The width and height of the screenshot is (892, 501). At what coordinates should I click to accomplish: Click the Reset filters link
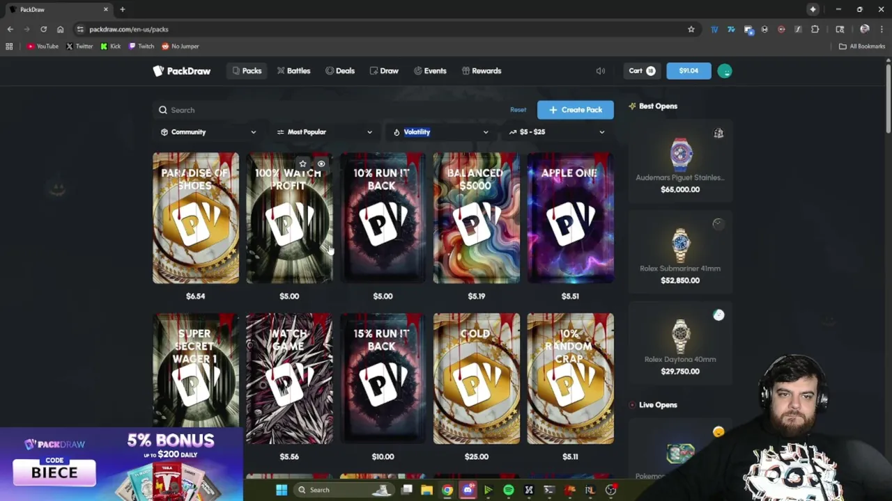coord(518,110)
